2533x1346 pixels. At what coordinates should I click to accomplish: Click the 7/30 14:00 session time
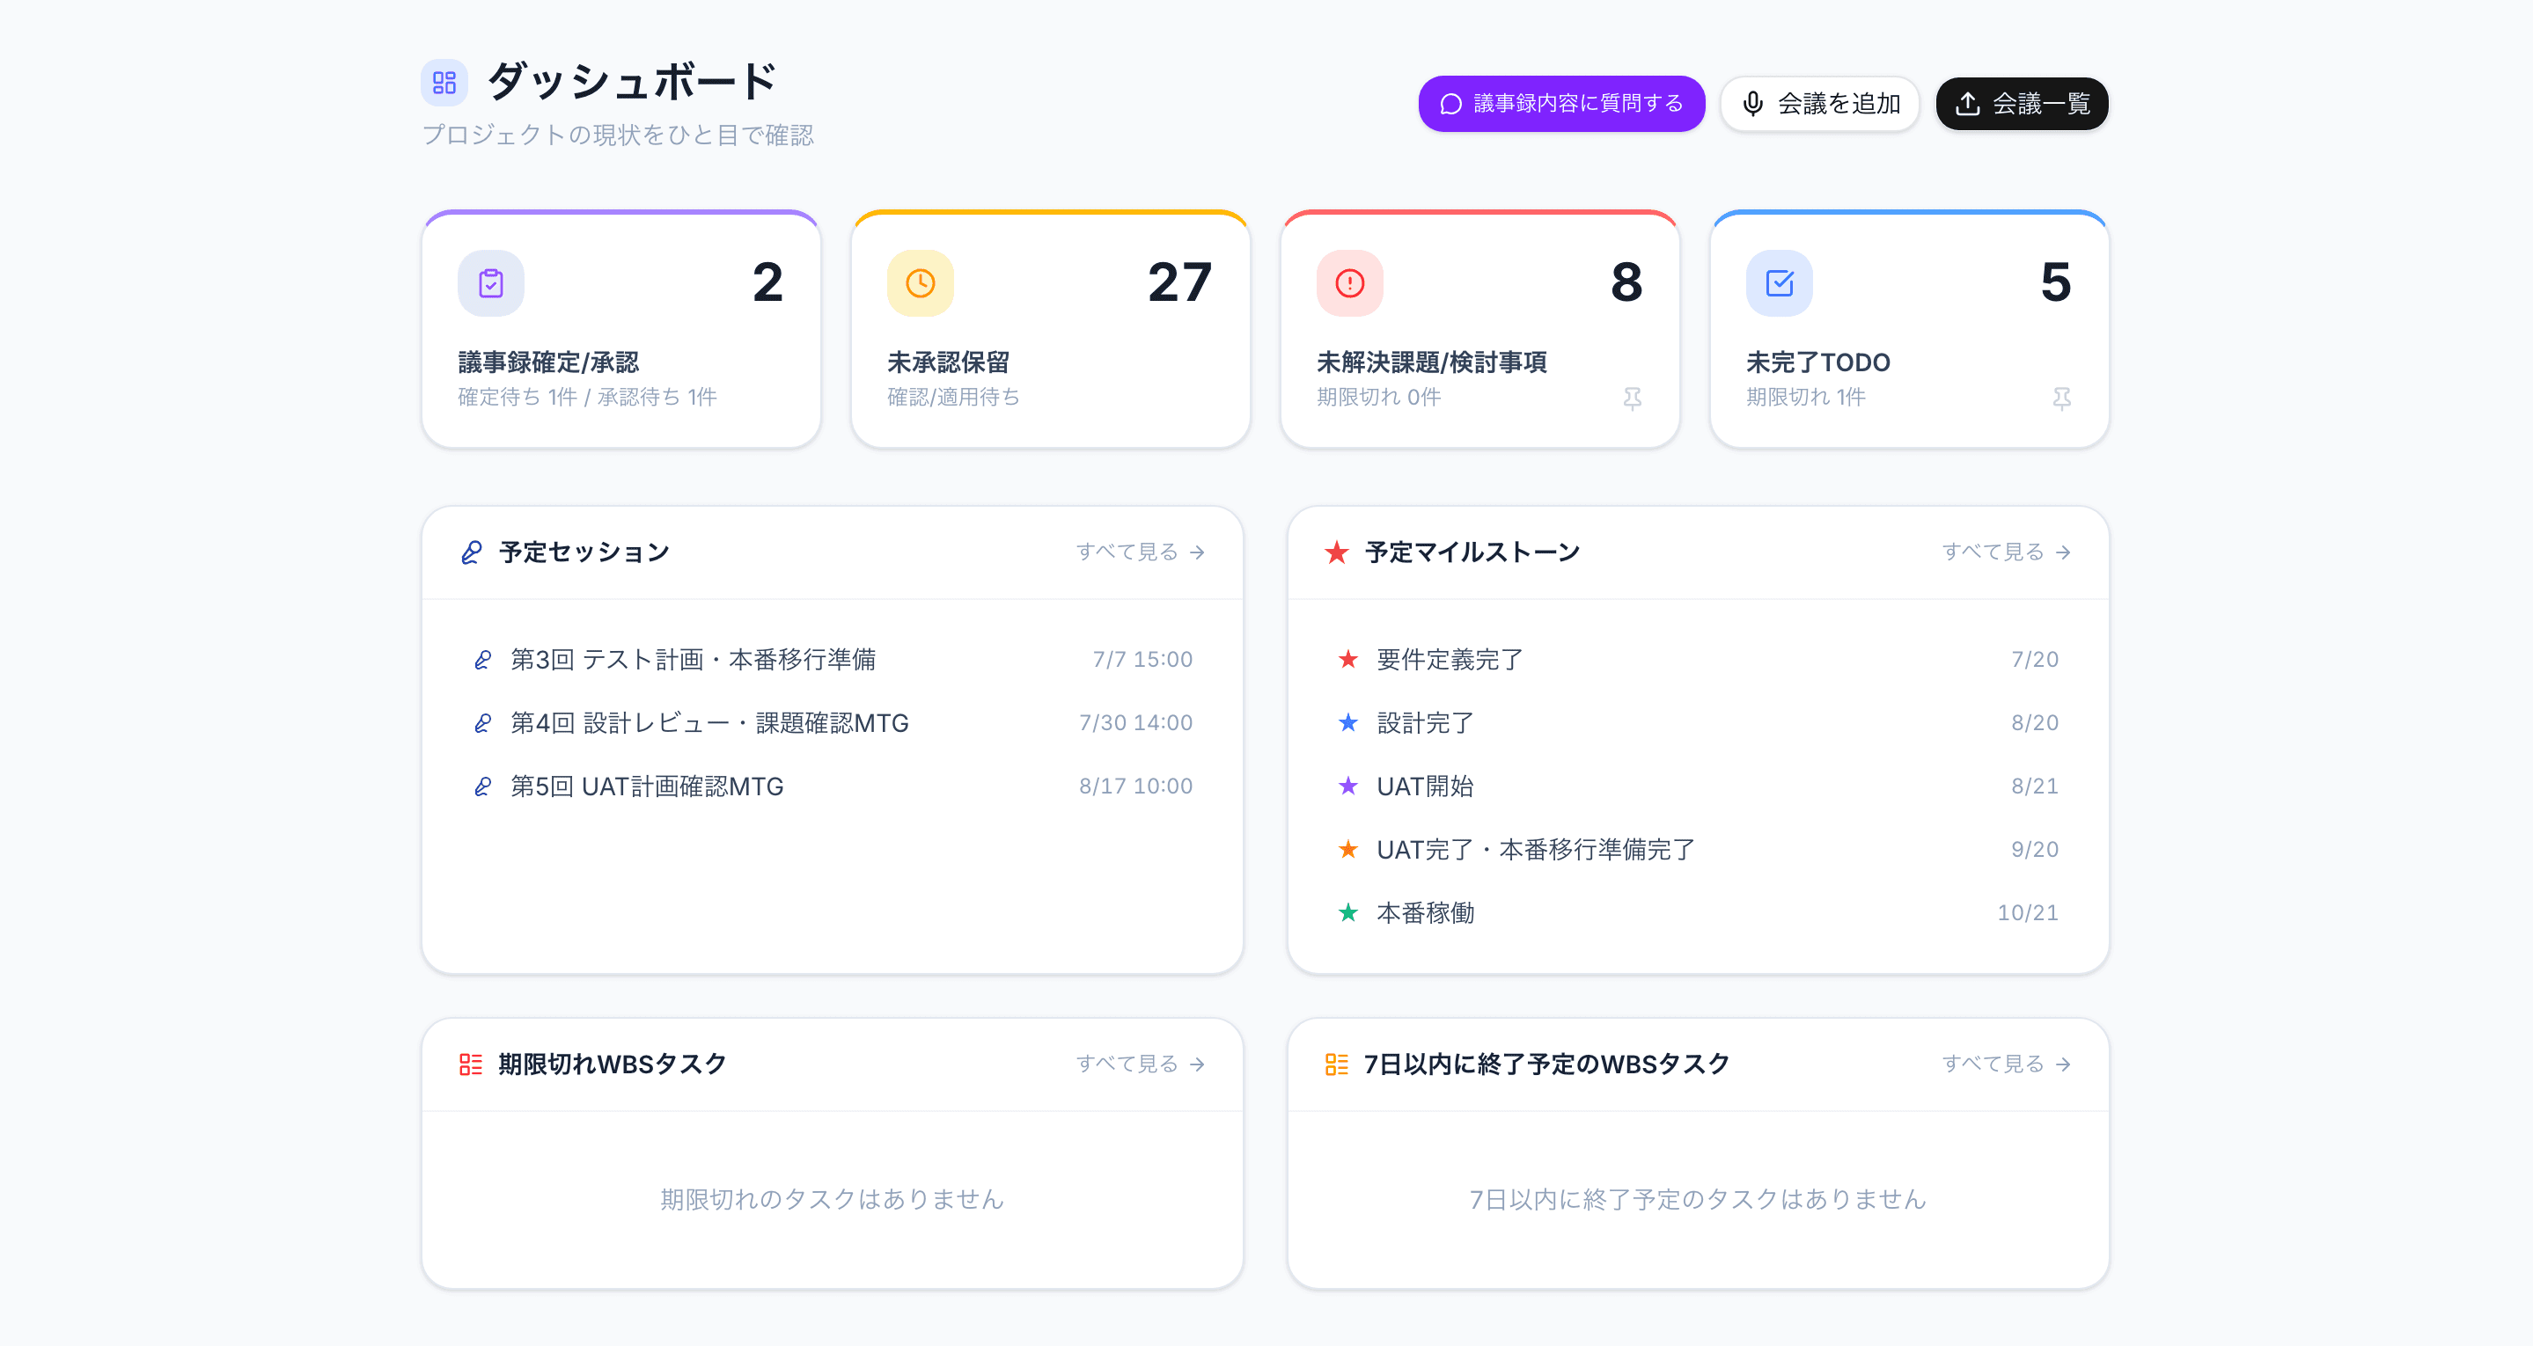point(1135,722)
